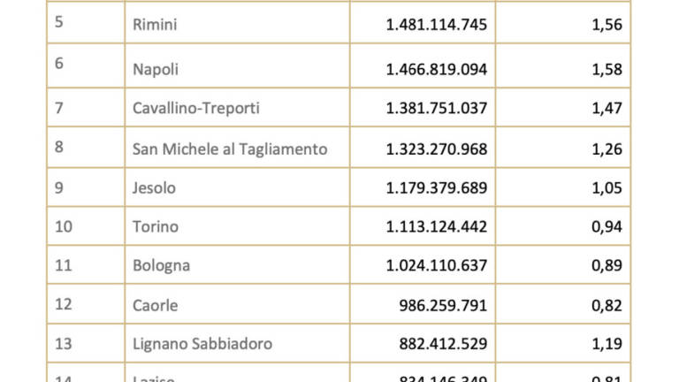This screenshot has height=382, width=679.
Task: Click rank number 13 cell
Action: pyautogui.click(x=86, y=343)
